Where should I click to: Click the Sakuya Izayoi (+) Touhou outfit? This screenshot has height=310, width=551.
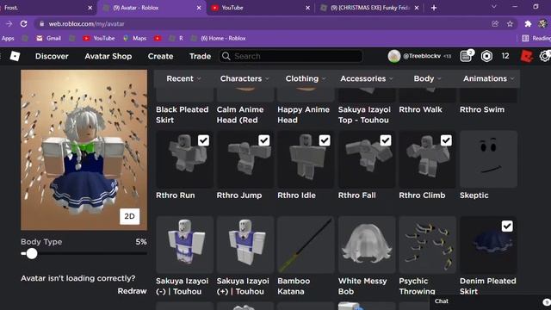(245, 245)
